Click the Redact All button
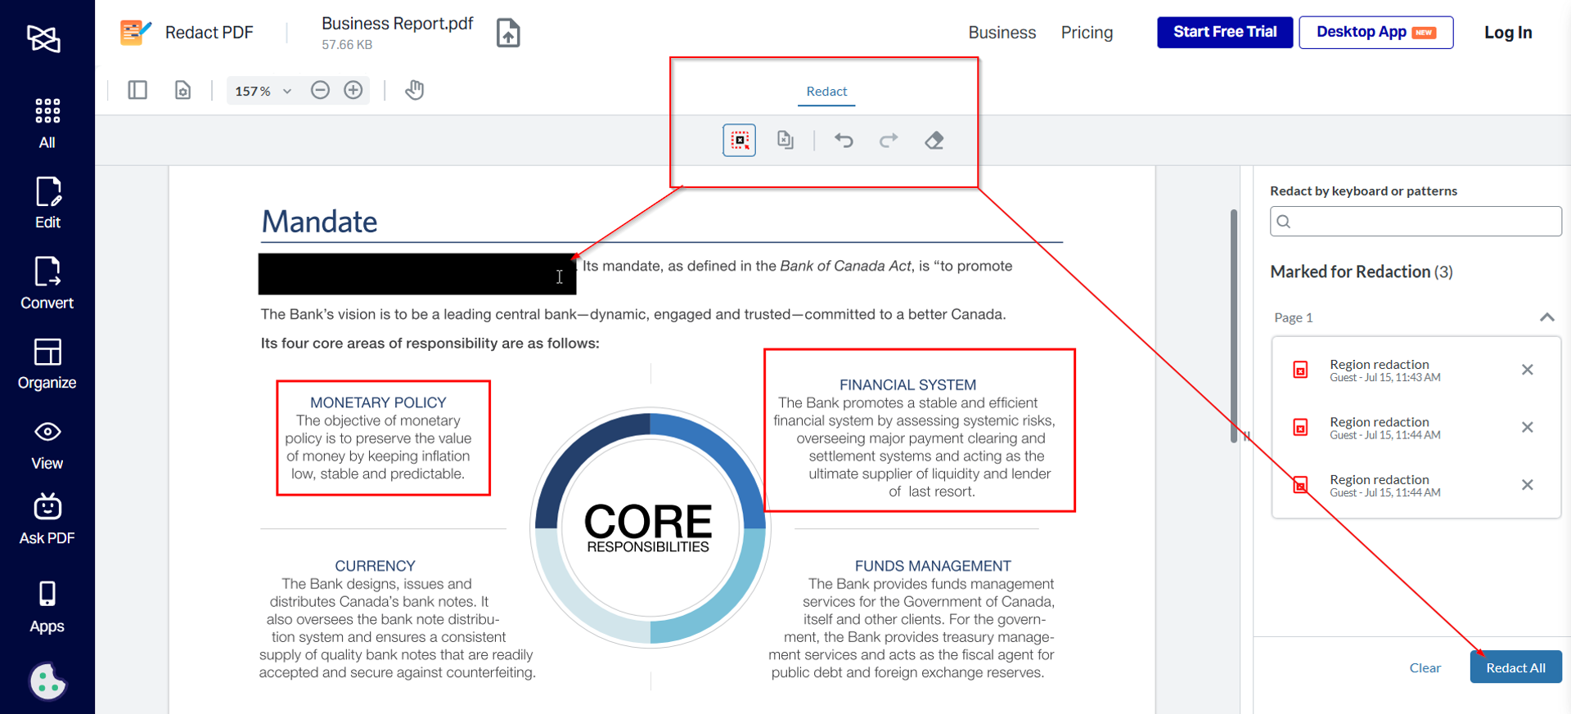The width and height of the screenshot is (1571, 714). click(1515, 667)
